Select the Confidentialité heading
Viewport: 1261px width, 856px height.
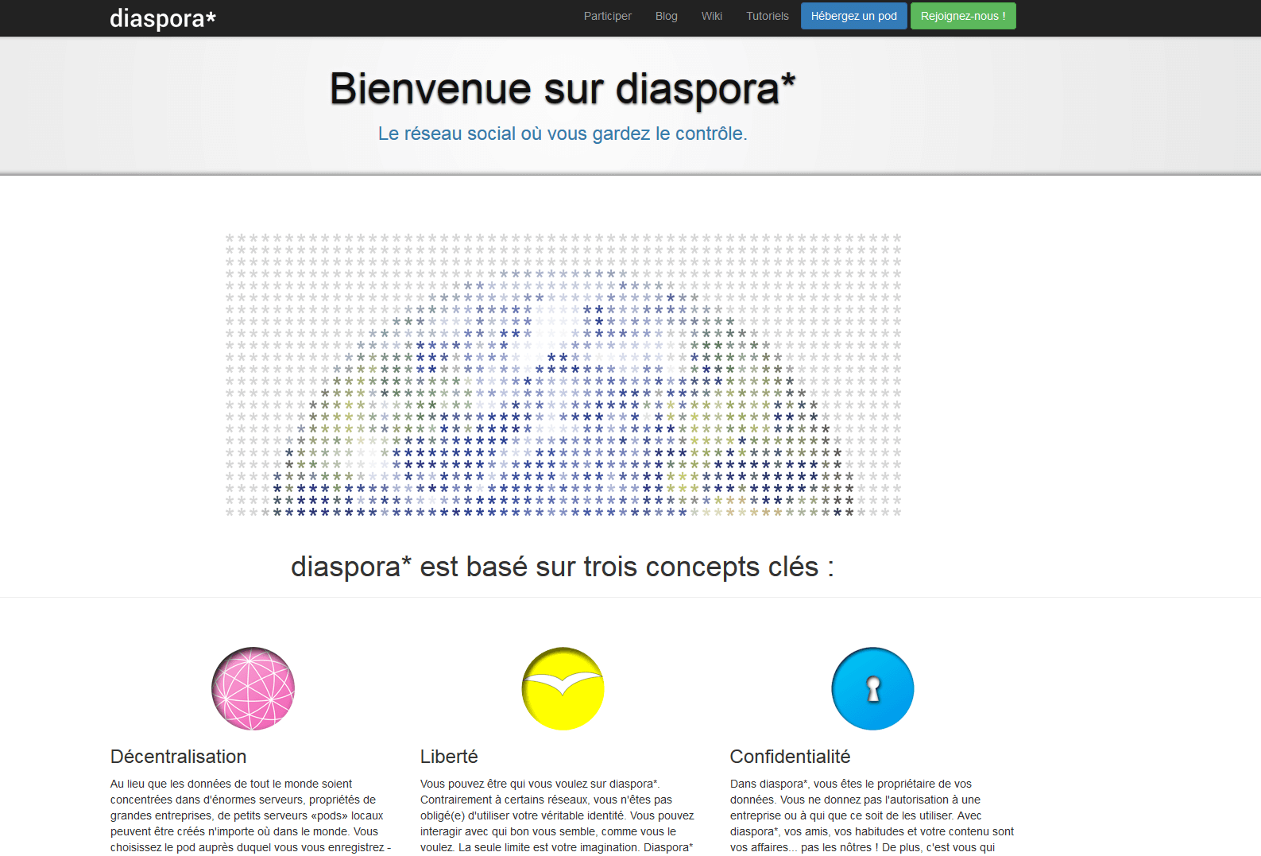tap(790, 757)
